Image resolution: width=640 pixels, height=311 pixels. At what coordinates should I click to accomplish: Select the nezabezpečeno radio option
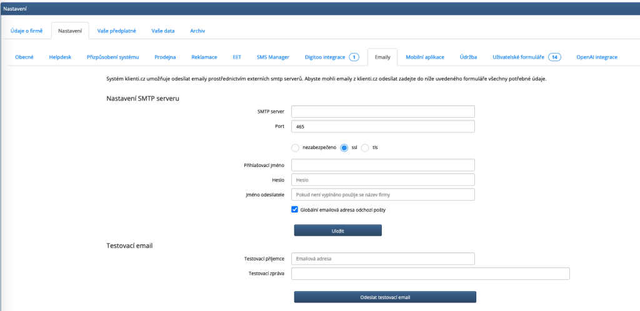point(296,148)
